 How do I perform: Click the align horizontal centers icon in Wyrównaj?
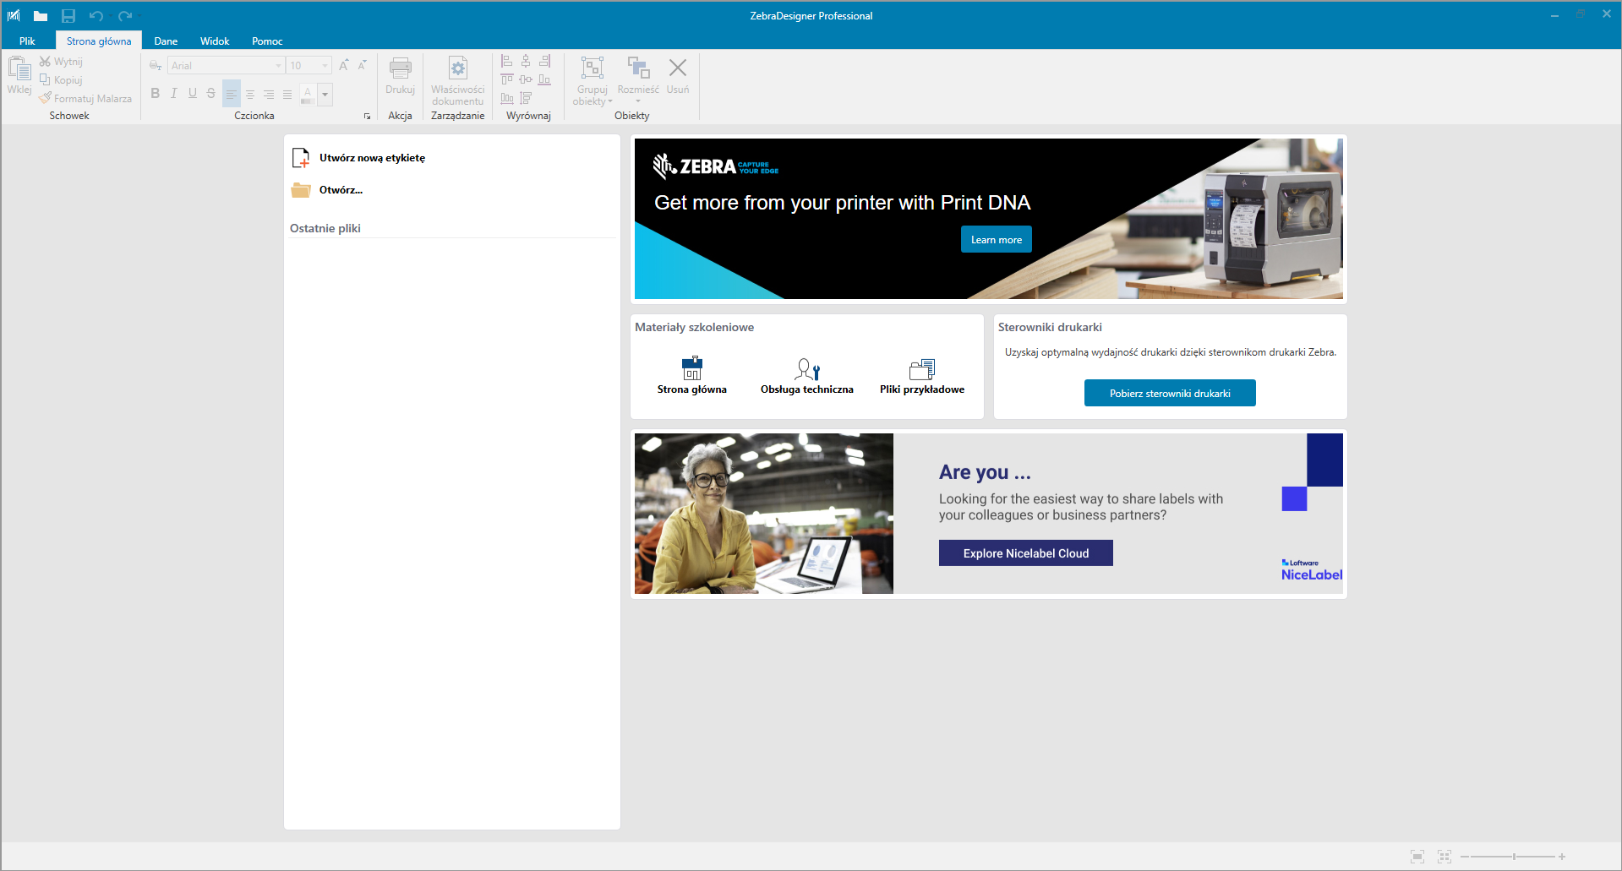(x=526, y=61)
